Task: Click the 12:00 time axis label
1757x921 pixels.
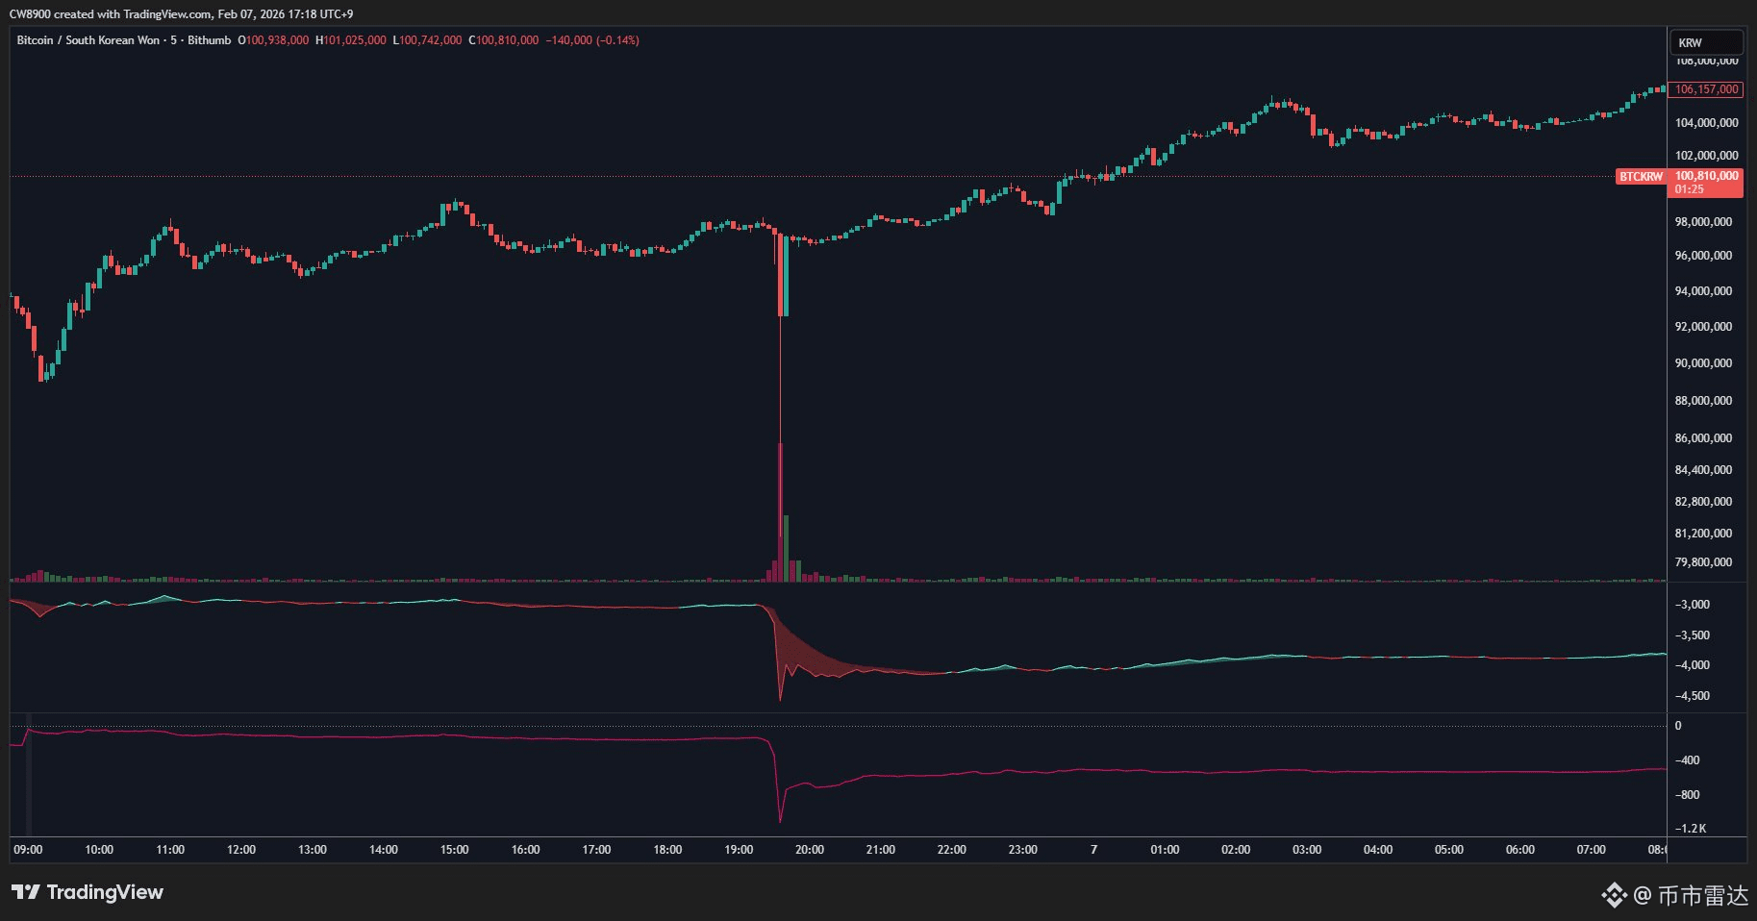Action: [241, 850]
